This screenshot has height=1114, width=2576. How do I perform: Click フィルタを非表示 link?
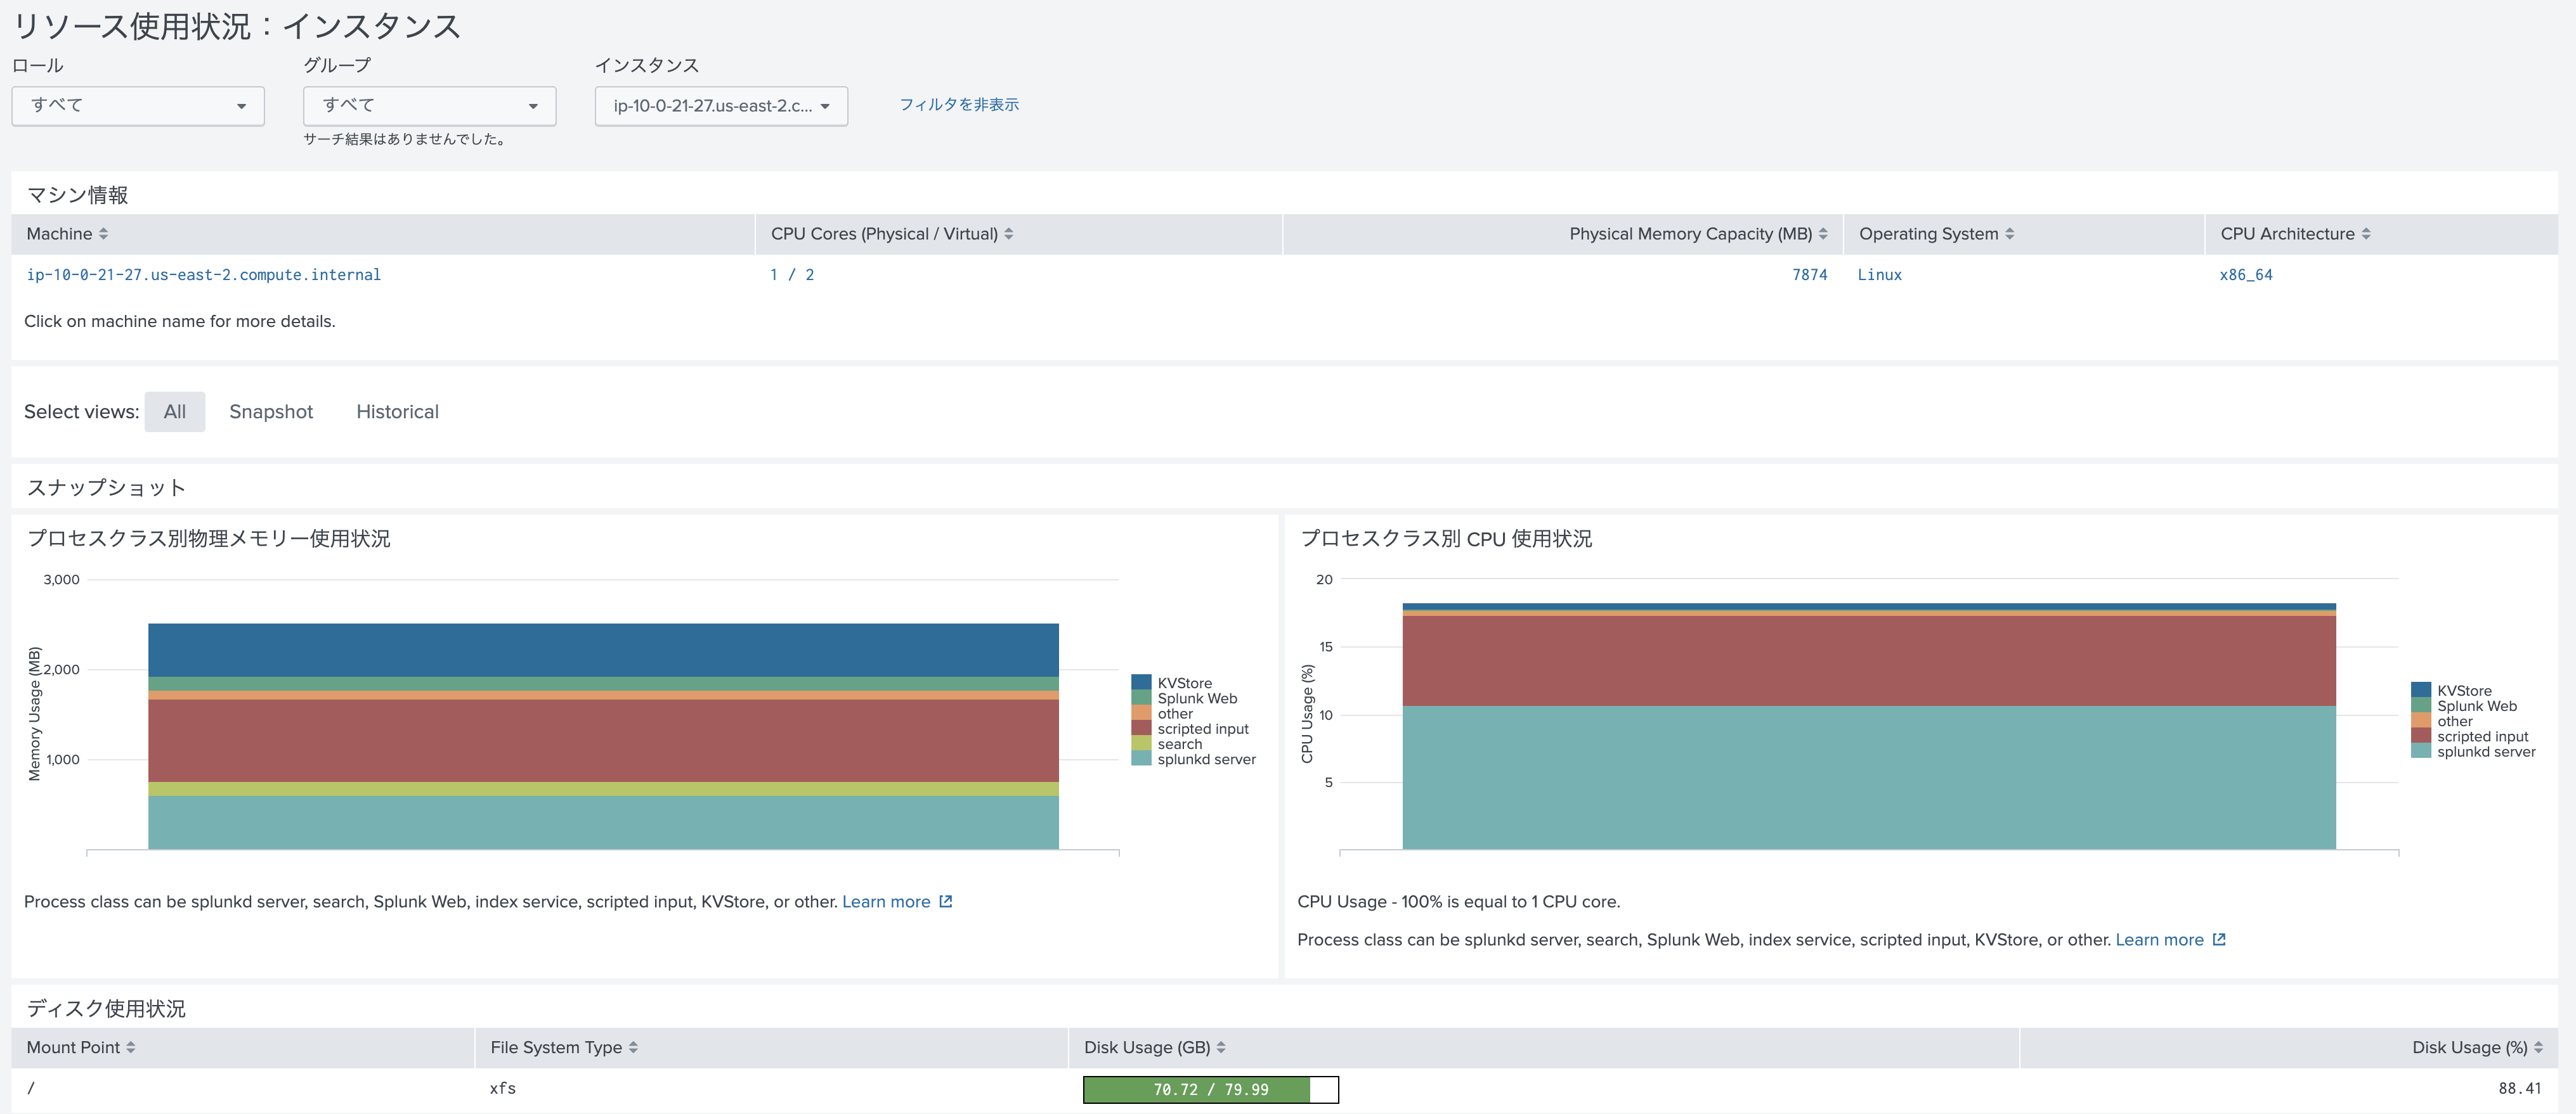958,105
